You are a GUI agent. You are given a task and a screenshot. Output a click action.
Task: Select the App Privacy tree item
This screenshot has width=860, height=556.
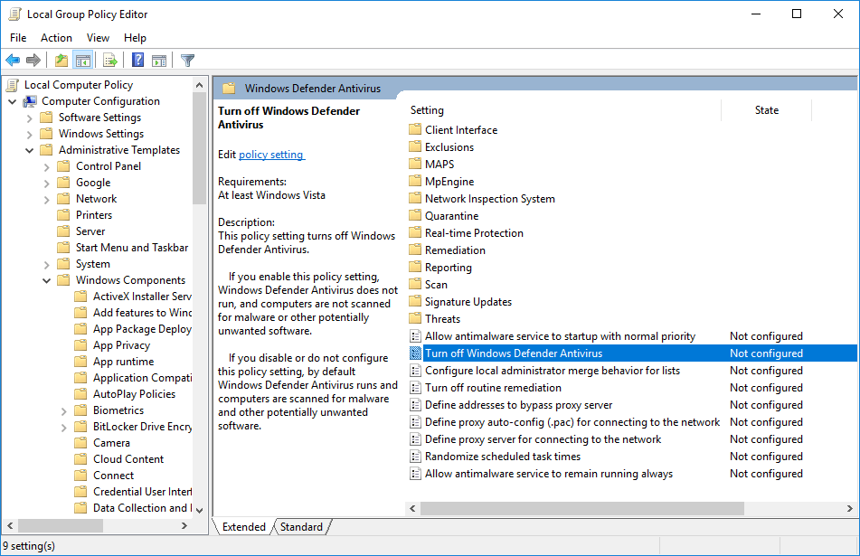[121, 345]
